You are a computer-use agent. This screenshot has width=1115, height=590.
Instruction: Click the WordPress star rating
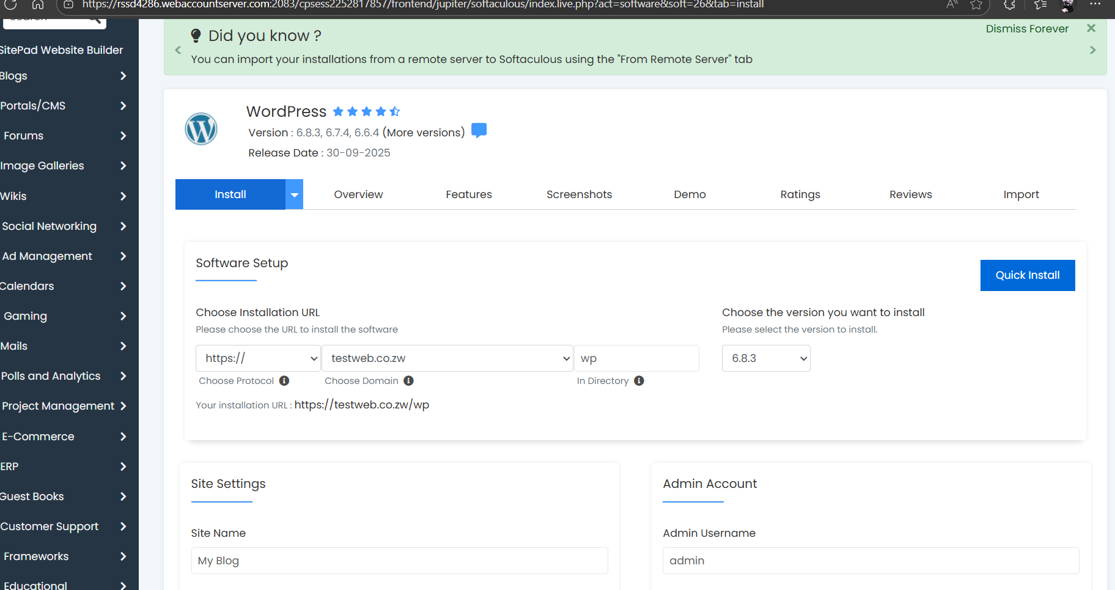366,111
